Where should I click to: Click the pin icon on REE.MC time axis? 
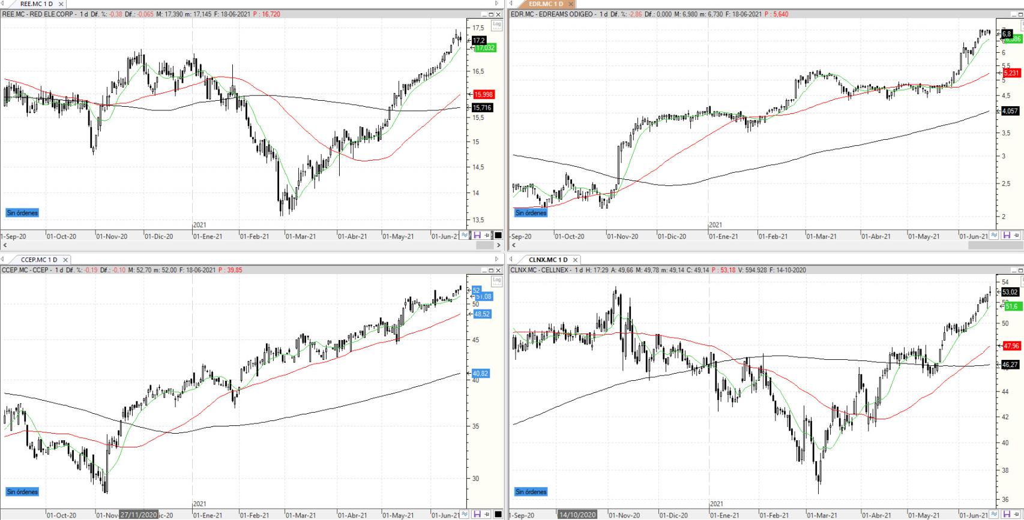(487, 236)
